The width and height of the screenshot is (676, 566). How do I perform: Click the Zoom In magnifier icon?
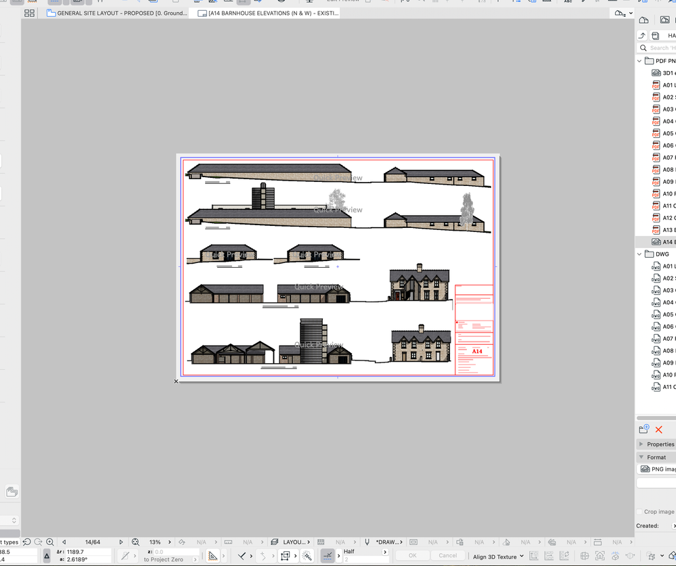tap(50, 542)
